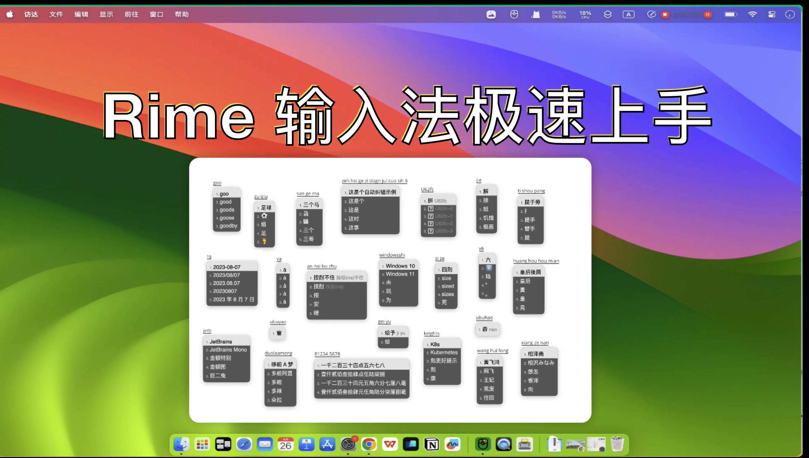Click the '这是个自动纠错示例' candidate

(370, 192)
